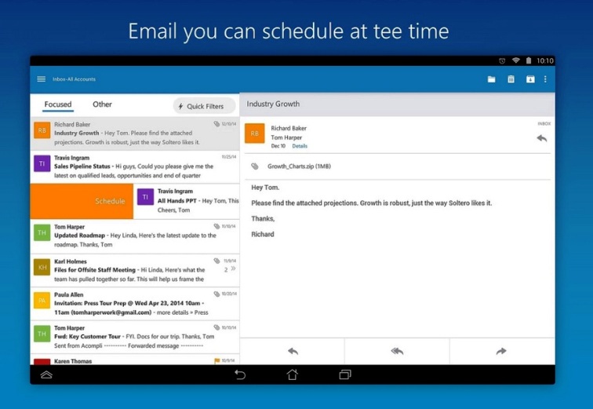Click the flag icon on Karen Thomas email

217,360
